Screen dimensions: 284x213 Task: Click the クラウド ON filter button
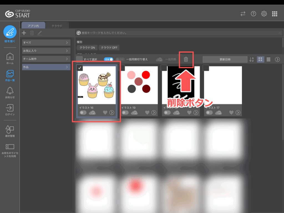click(x=87, y=47)
